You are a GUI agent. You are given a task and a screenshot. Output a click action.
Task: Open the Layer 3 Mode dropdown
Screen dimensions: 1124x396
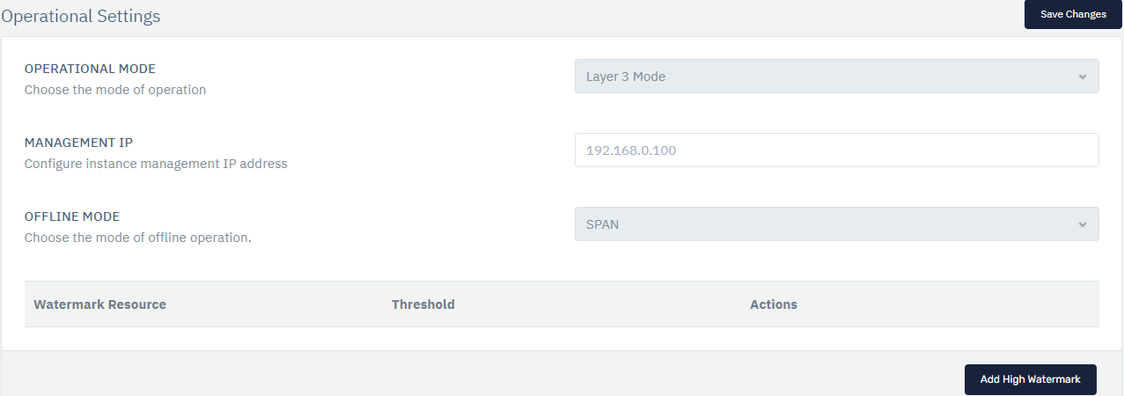836,77
